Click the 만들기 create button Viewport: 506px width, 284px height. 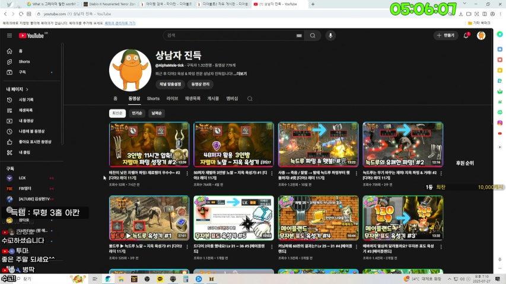click(x=445, y=35)
